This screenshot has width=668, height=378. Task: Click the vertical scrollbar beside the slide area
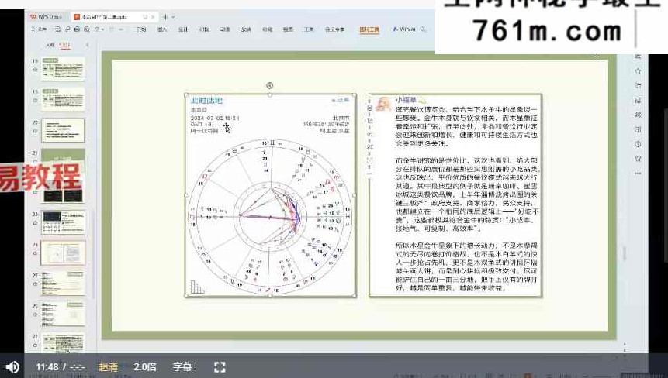(x=624, y=253)
